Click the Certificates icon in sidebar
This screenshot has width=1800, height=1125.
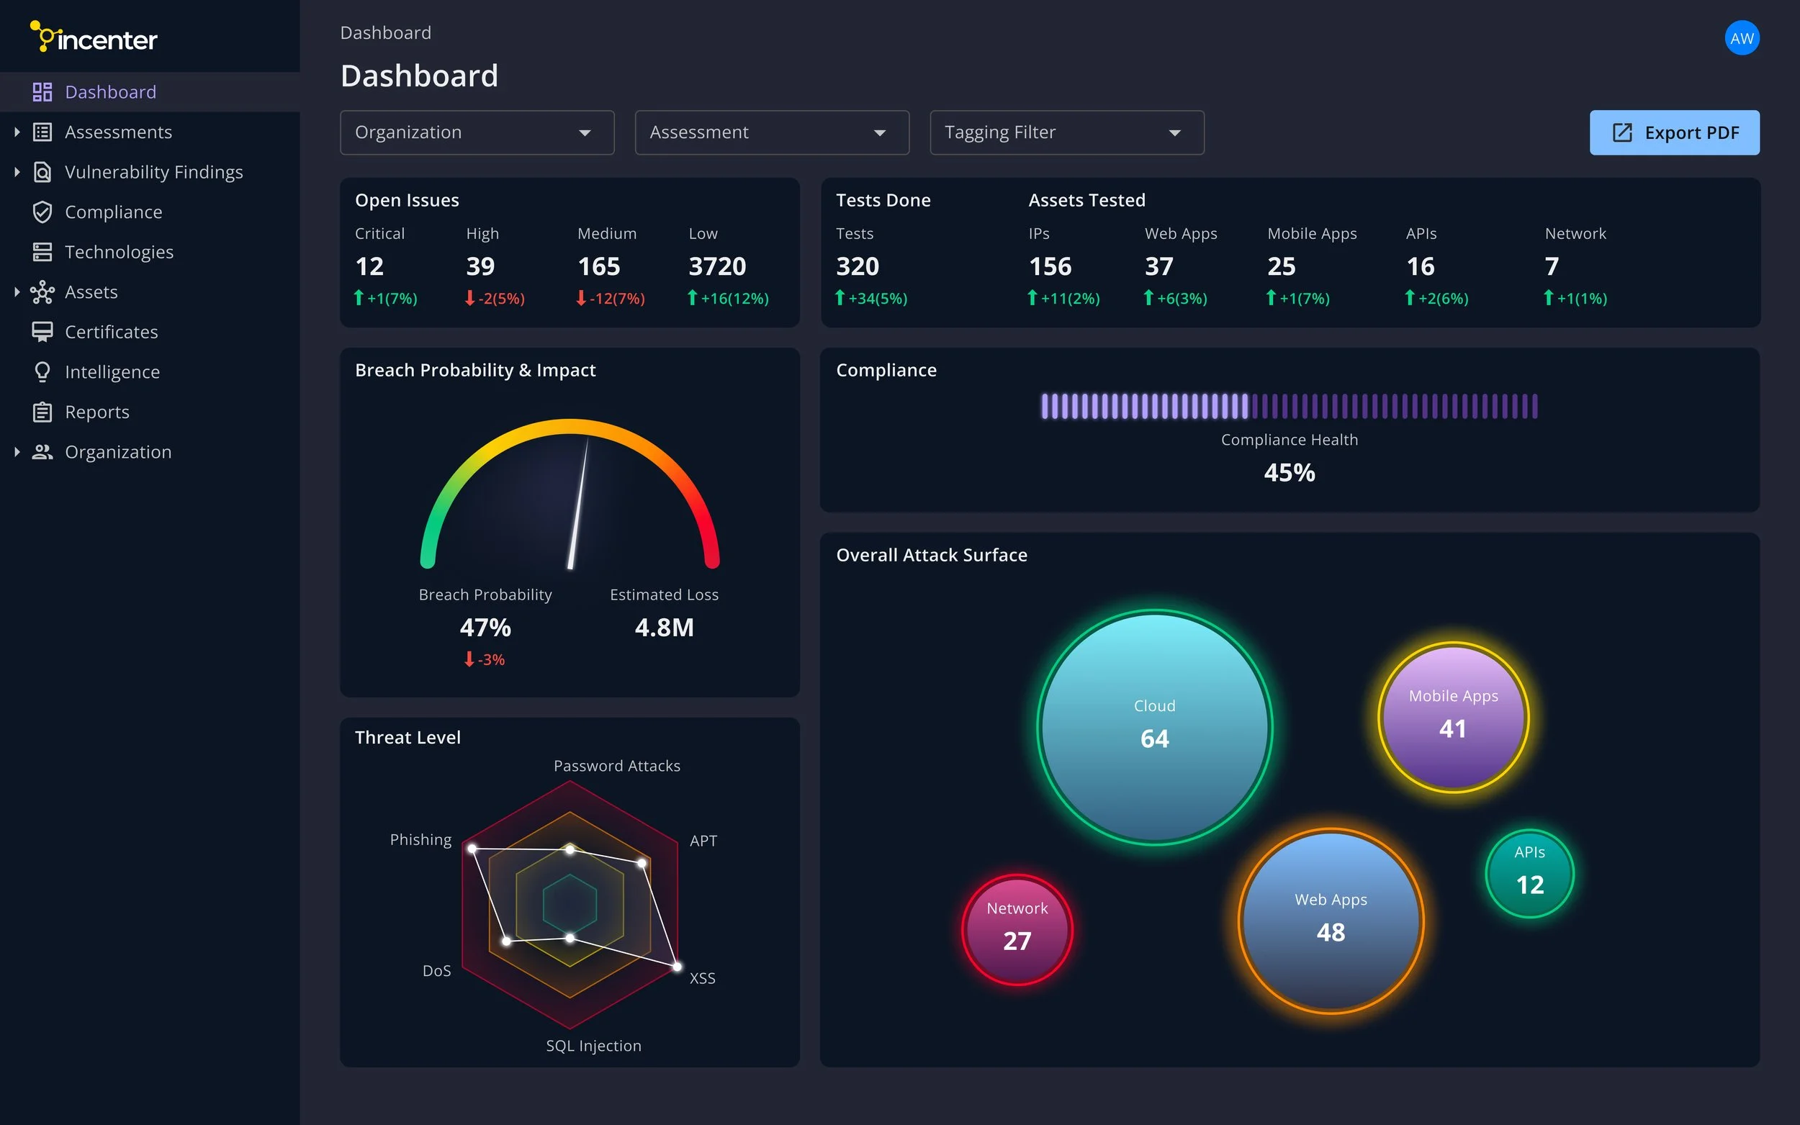coord(42,331)
